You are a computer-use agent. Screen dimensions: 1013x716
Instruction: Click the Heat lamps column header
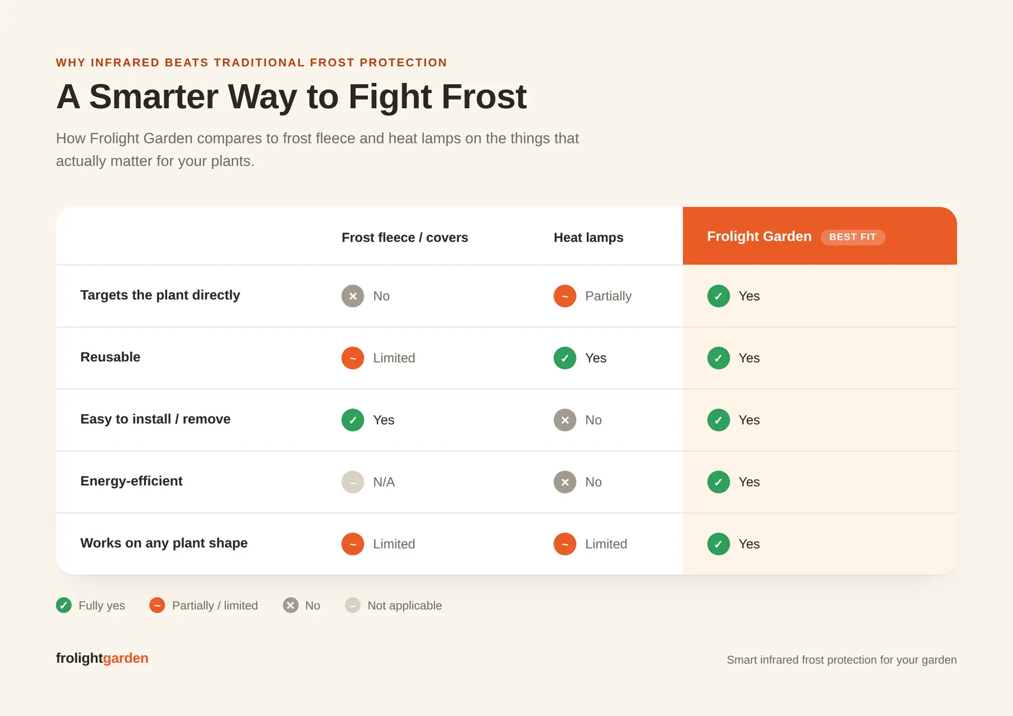point(588,237)
